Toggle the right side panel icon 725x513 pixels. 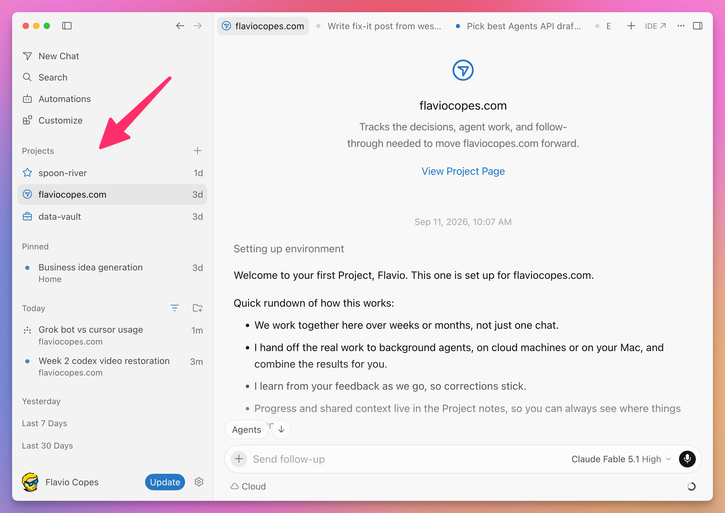click(x=698, y=26)
